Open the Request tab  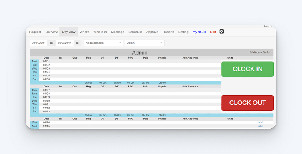click(x=35, y=32)
